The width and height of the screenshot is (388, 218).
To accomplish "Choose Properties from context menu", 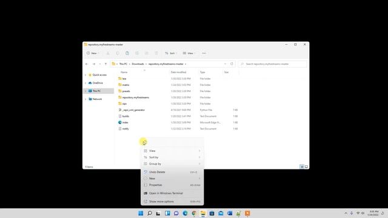I will pos(172,185).
